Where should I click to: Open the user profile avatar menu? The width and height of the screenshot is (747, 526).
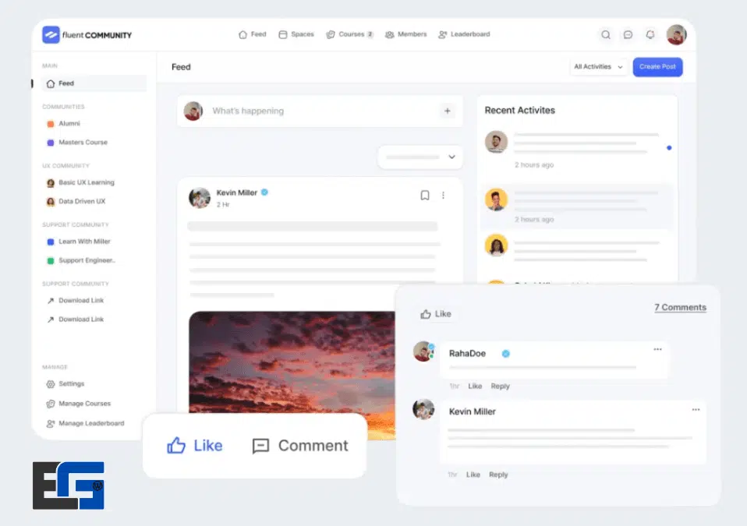(676, 35)
